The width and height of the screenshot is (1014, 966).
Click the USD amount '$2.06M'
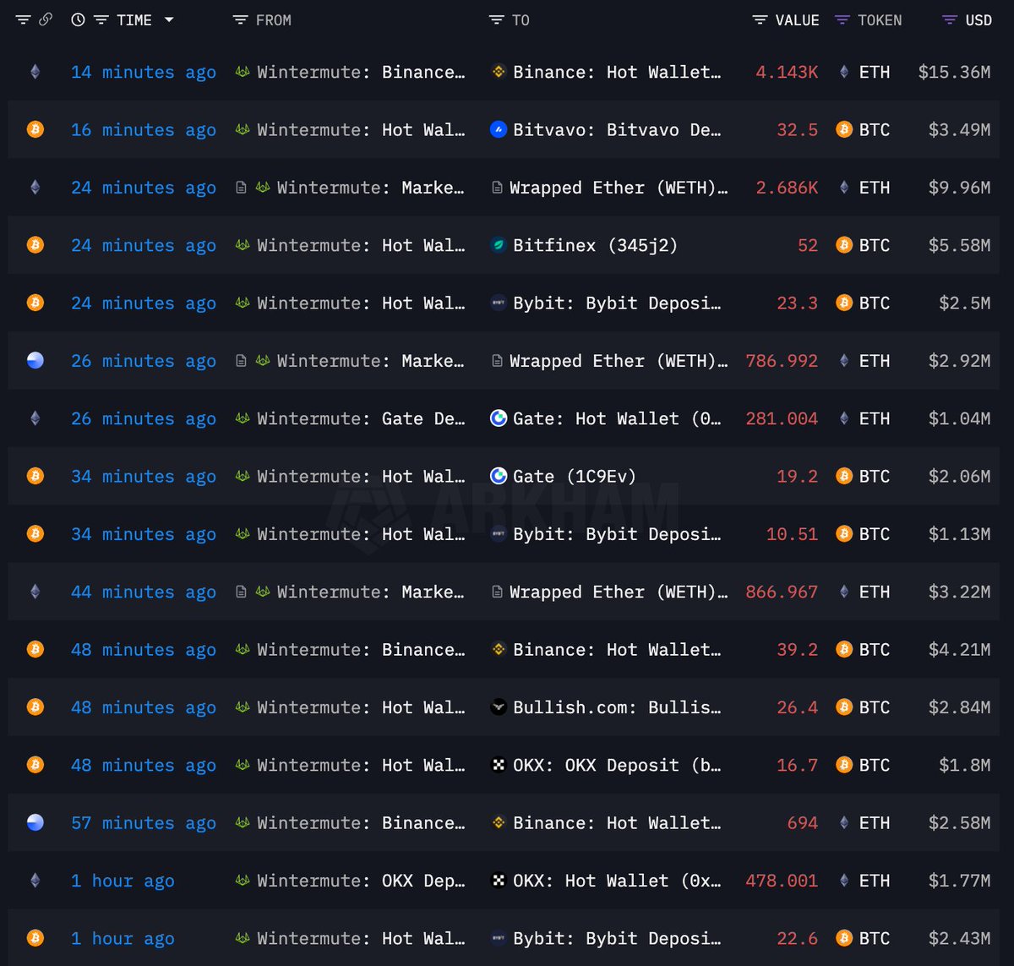[959, 476]
